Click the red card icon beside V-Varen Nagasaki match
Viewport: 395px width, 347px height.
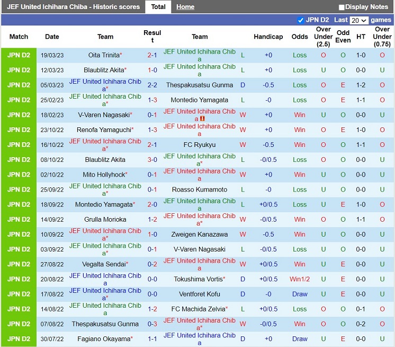(202, 119)
